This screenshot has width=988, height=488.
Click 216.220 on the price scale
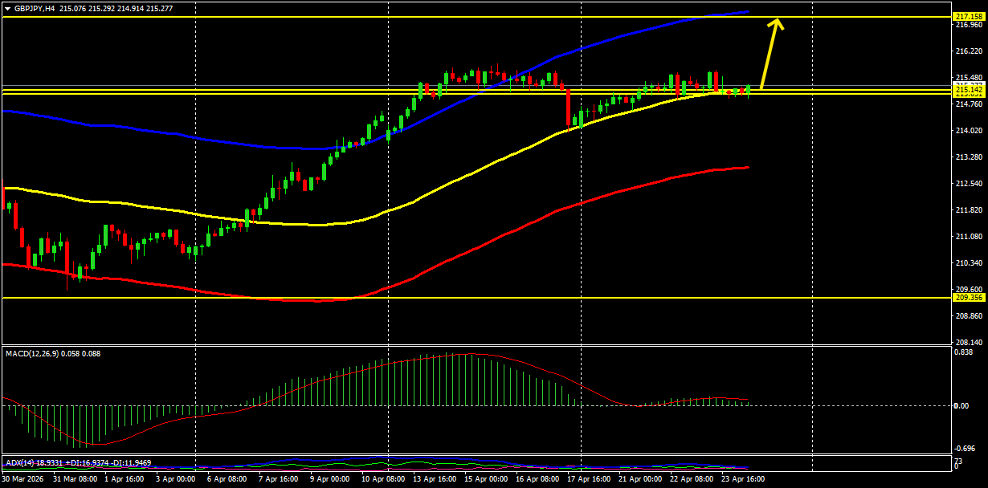tap(970, 51)
